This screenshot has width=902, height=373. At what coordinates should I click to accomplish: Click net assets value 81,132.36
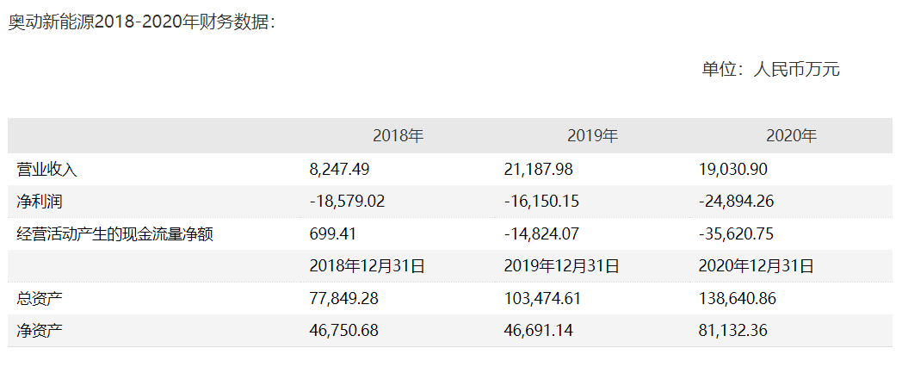pyautogui.click(x=733, y=331)
